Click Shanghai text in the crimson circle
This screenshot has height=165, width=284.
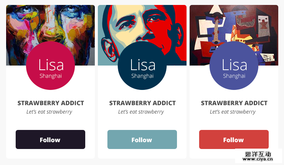tap(51, 76)
